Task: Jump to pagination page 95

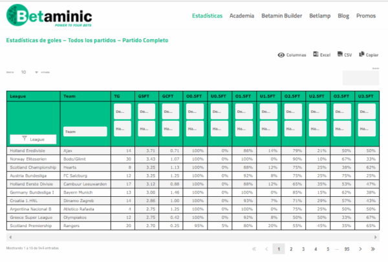Action: click(347, 249)
